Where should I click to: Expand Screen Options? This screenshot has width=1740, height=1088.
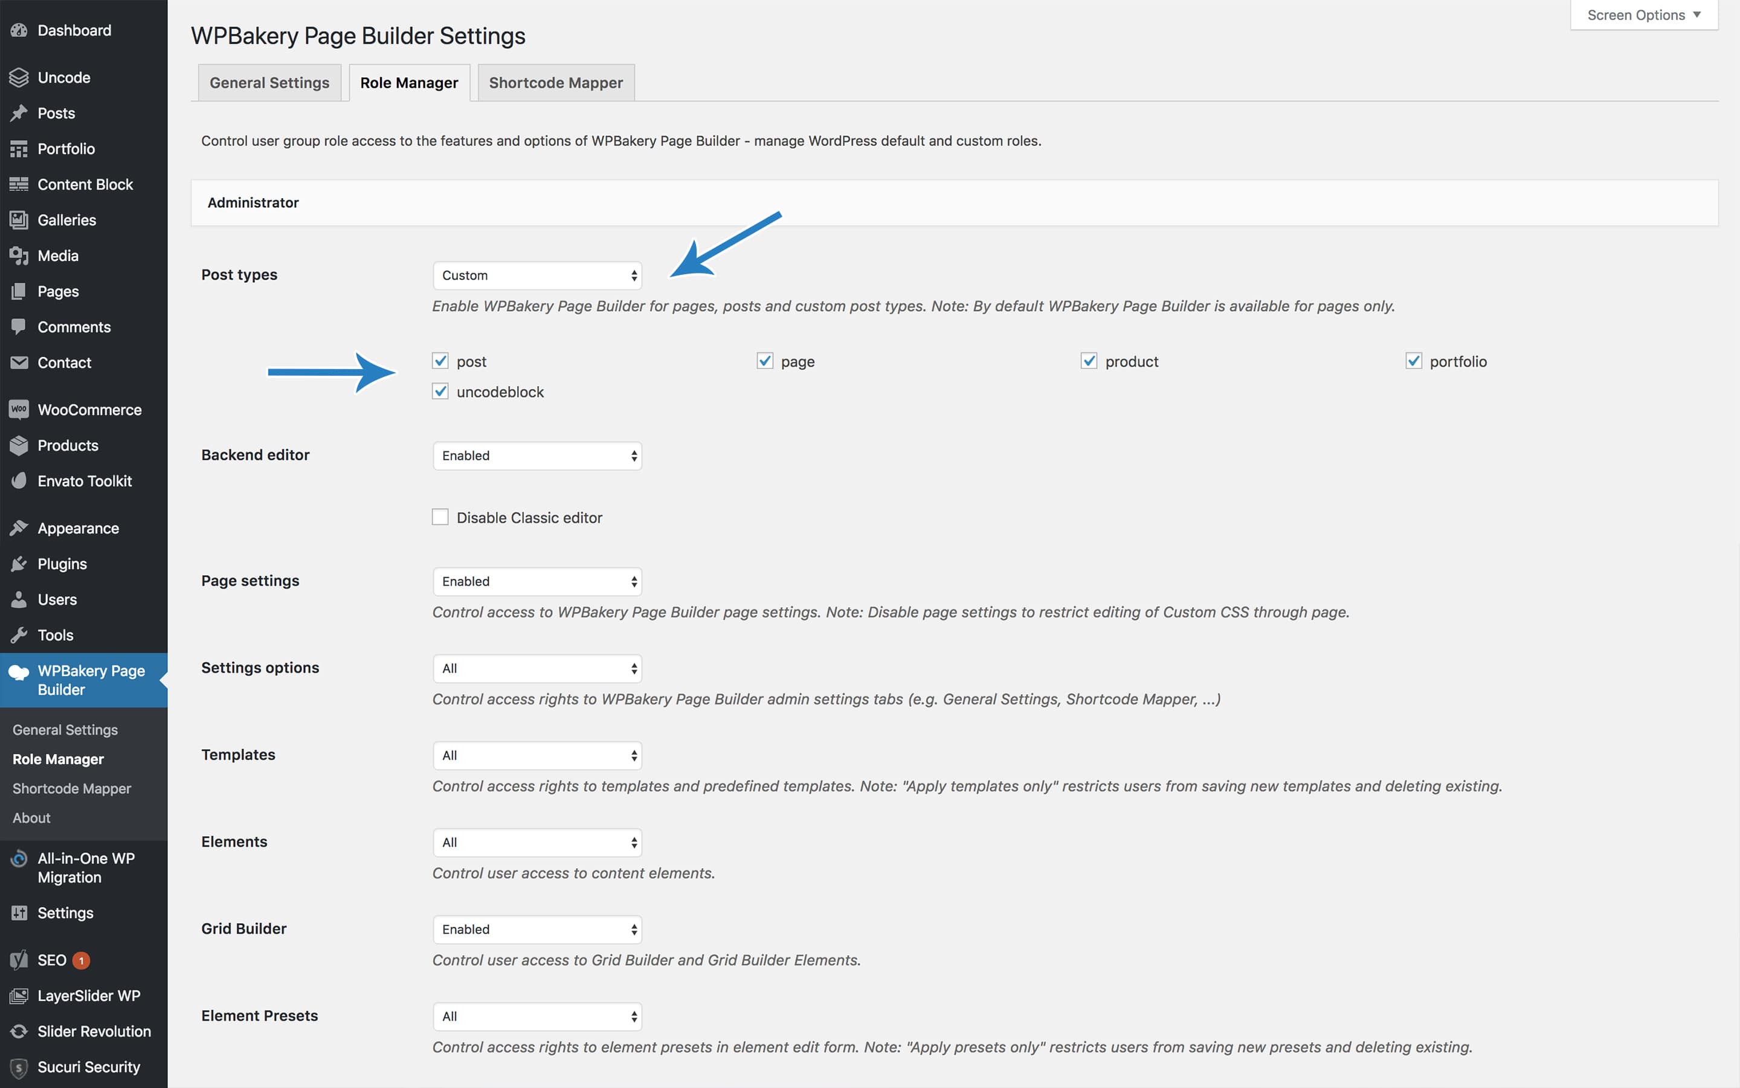click(1643, 15)
